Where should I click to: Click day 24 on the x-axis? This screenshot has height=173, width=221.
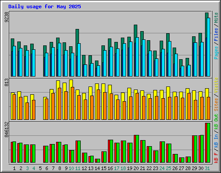pyautogui.click(x=162, y=168)
